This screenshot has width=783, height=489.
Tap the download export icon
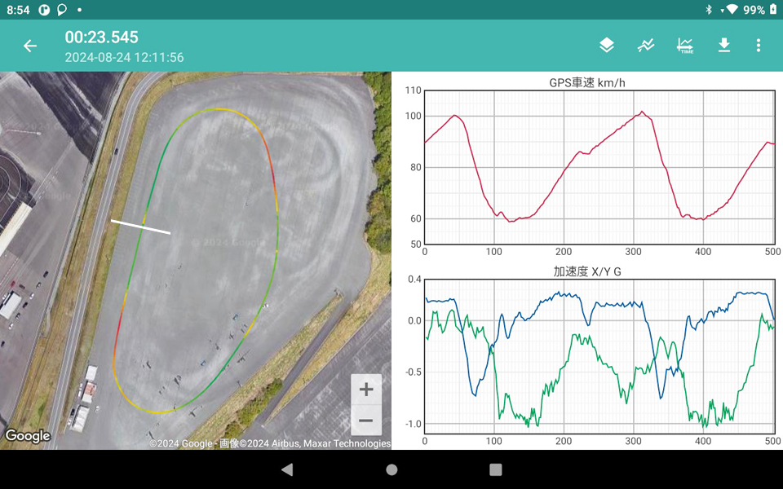(724, 46)
